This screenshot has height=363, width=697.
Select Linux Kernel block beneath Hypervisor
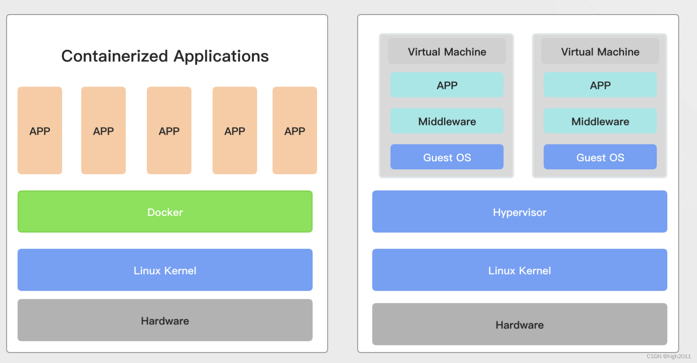520,270
